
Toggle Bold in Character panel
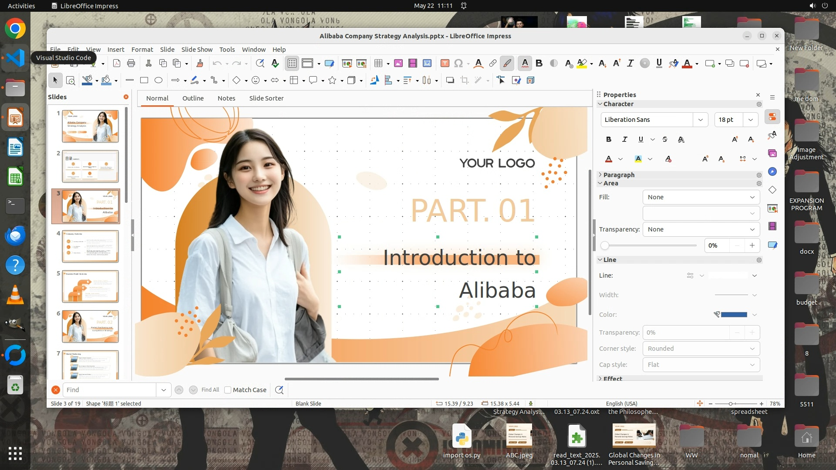tap(608, 139)
